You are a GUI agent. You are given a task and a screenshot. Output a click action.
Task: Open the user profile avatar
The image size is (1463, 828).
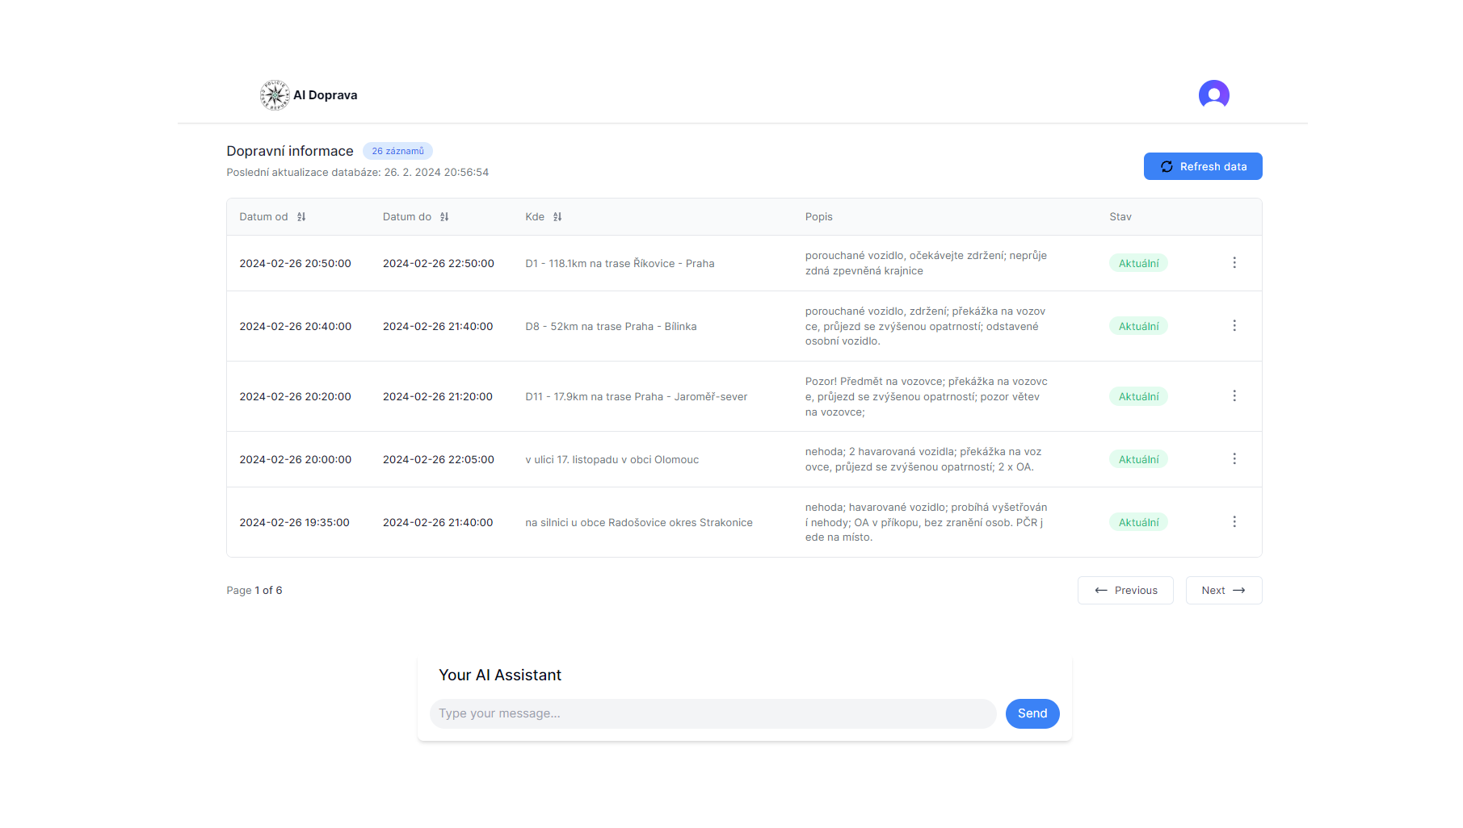coord(1213,94)
